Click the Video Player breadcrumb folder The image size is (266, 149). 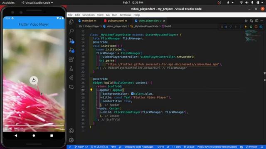(92, 26)
